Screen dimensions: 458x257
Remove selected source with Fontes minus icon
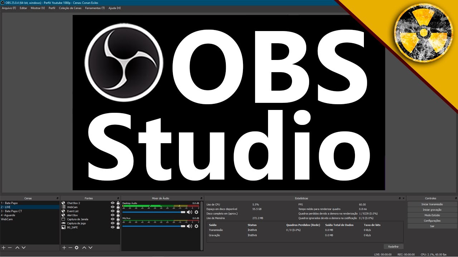click(x=70, y=247)
